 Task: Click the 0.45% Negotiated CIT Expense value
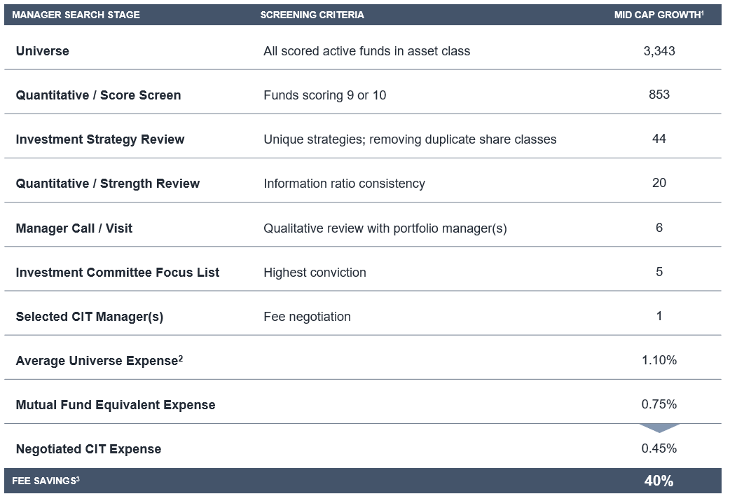(659, 448)
